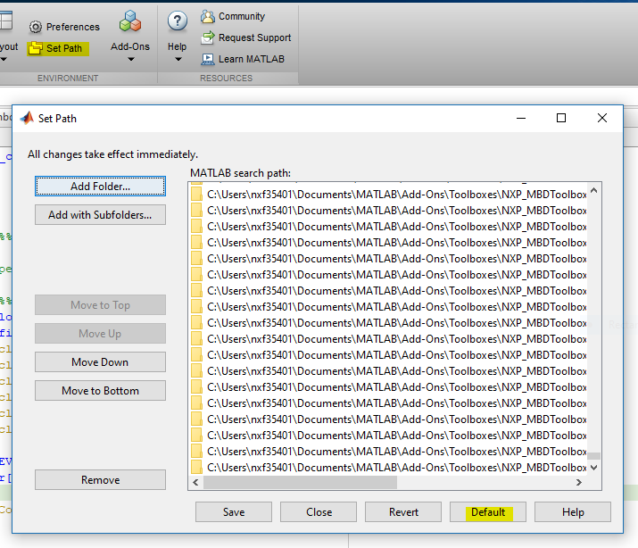The width and height of the screenshot is (638, 548).
Task: Click the path list scroll down arrow
Action: click(x=593, y=468)
